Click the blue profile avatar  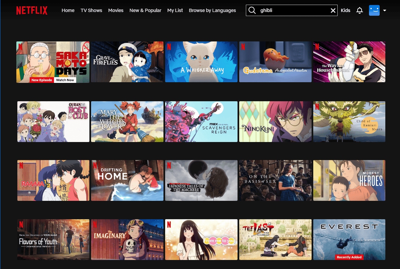374,10
